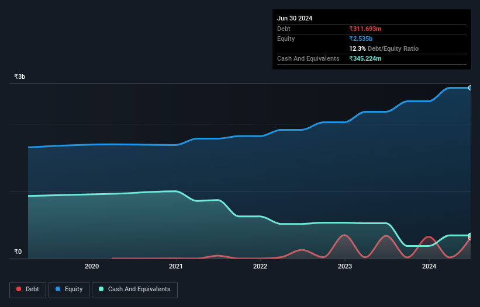Viewport: 480px width, 307px height.
Task: Click the ₹2.535b equity value in tooltip
Action: [x=361, y=39]
